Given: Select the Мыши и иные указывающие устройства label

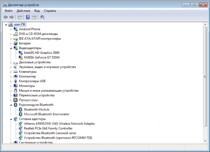Looking at the screenshot, I should pyautogui.click(x=49, y=91).
